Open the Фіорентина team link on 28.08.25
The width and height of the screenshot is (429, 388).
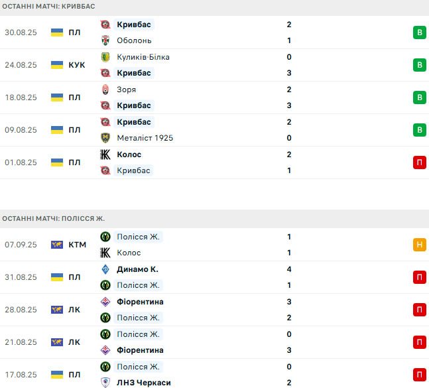pos(139,302)
